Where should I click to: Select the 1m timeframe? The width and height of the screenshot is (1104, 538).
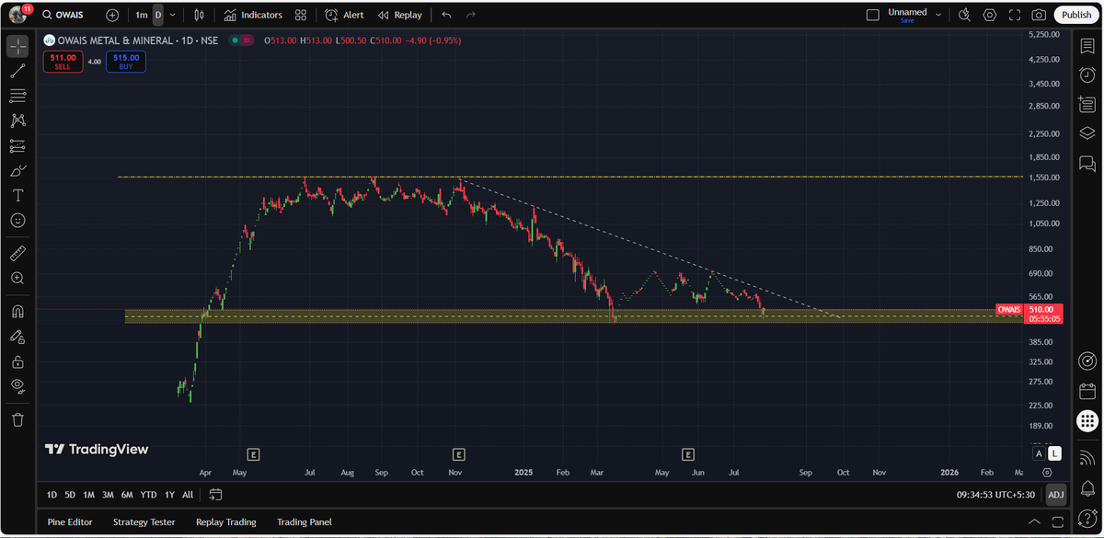point(141,15)
